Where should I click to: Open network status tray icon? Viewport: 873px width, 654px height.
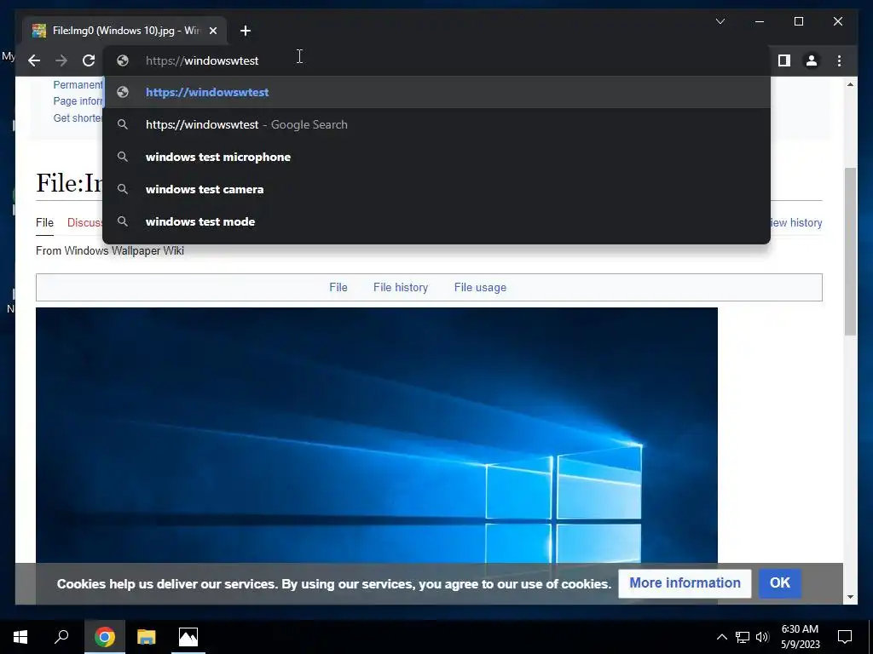[x=743, y=637]
